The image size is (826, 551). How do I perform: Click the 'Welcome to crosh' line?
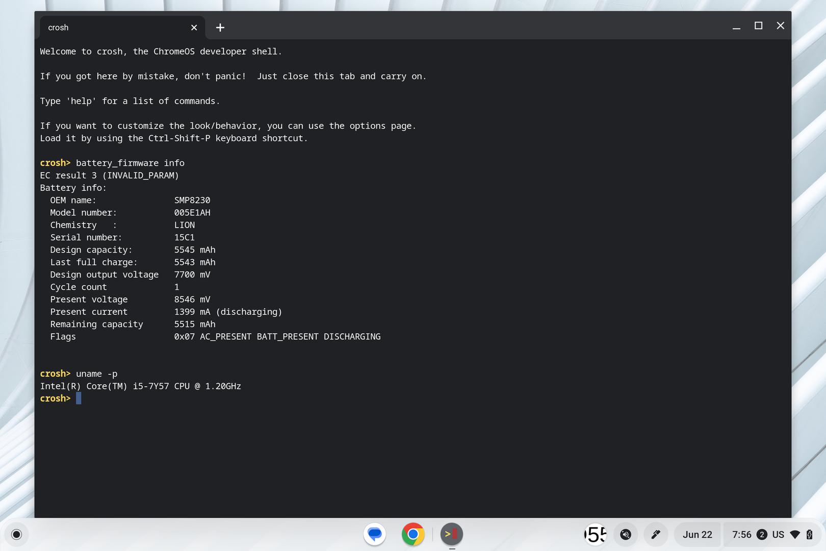[x=161, y=52]
